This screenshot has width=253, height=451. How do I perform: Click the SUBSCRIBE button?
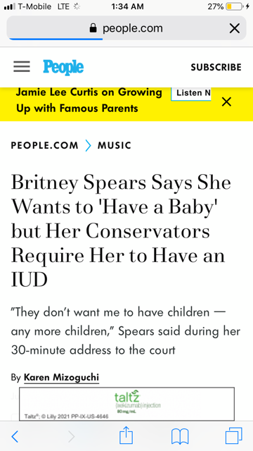click(x=216, y=68)
